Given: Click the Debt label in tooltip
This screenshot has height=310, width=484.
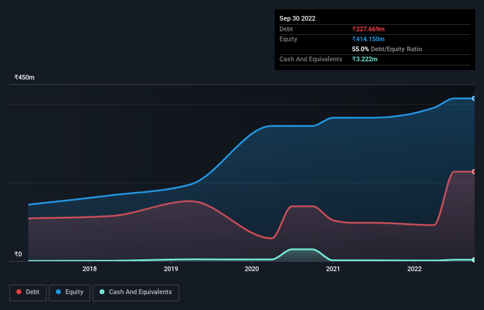Looking at the screenshot, I should point(286,29).
